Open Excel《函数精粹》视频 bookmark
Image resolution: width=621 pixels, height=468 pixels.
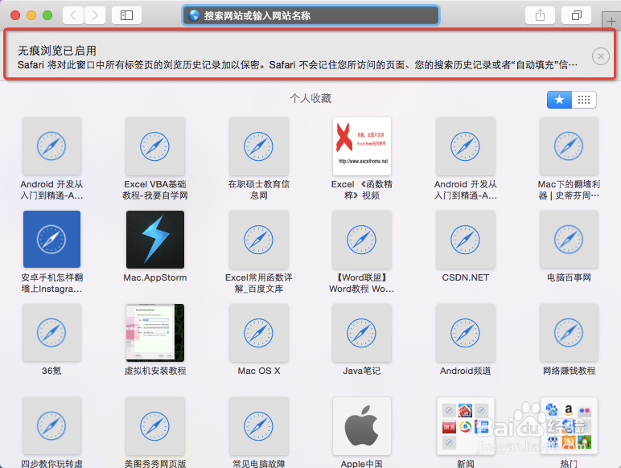pyautogui.click(x=362, y=159)
